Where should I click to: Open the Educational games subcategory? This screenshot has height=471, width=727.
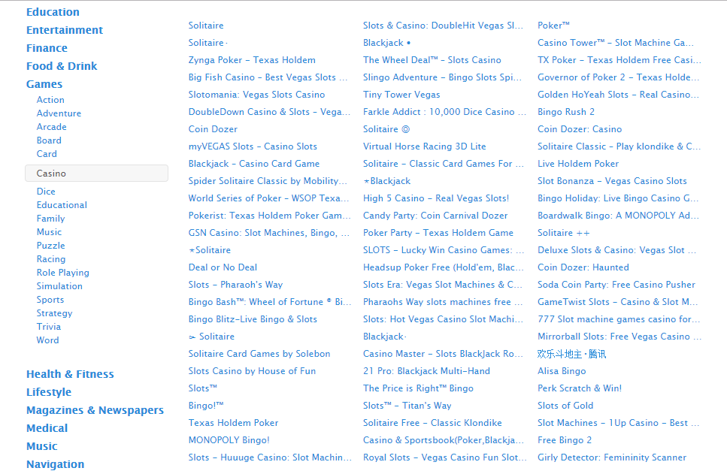click(62, 205)
